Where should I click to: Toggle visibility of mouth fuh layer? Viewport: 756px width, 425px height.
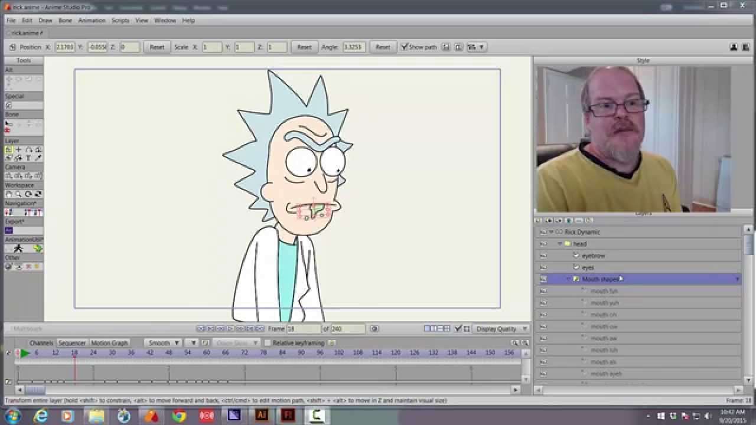[543, 291]
